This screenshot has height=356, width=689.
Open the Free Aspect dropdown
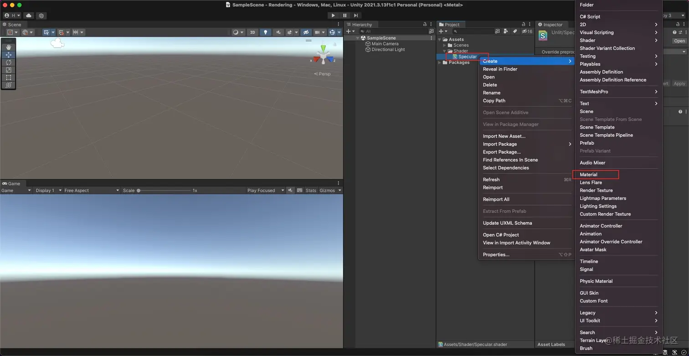click(x=91, y=191)
